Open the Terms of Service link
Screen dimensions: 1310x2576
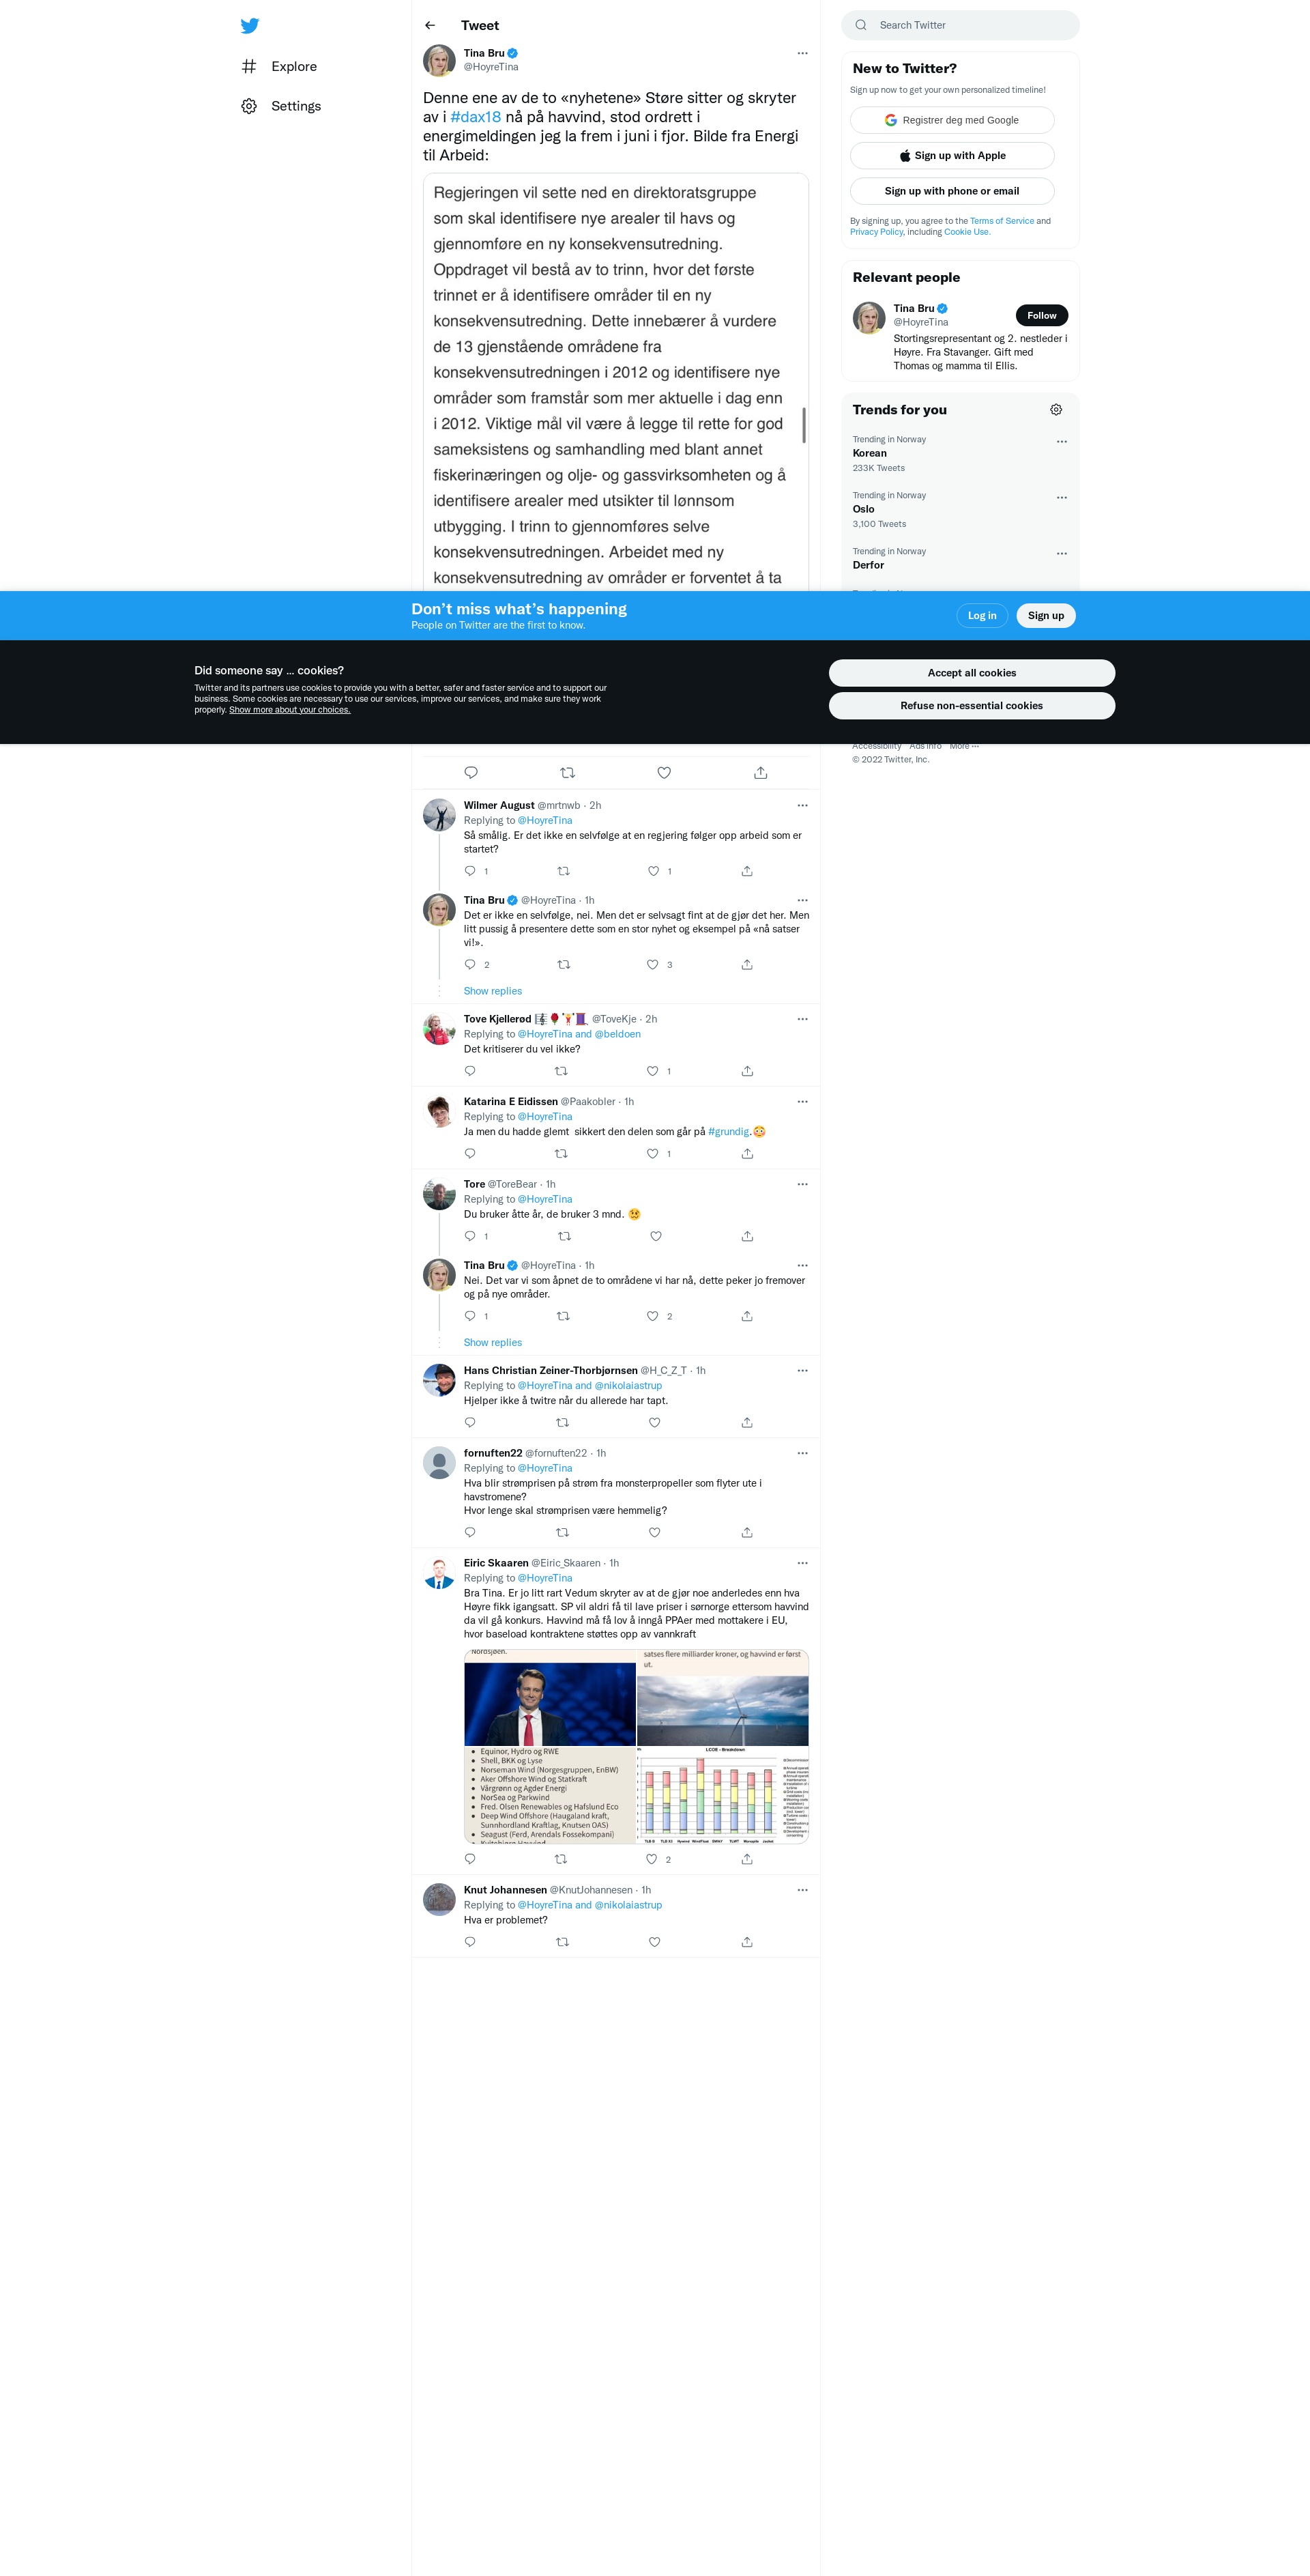[1001, 221]
